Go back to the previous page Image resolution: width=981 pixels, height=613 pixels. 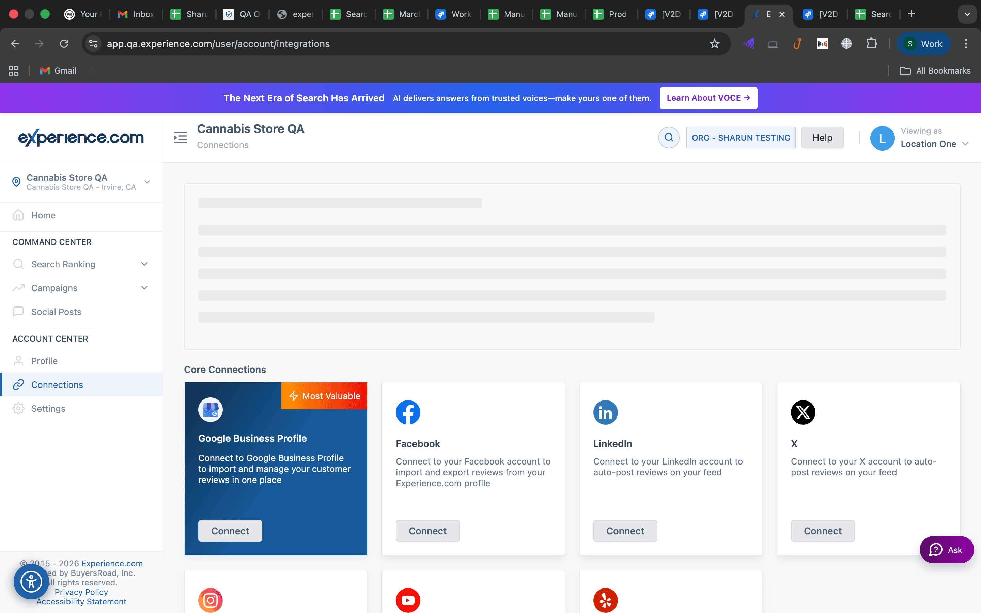[x=15, y=43]
